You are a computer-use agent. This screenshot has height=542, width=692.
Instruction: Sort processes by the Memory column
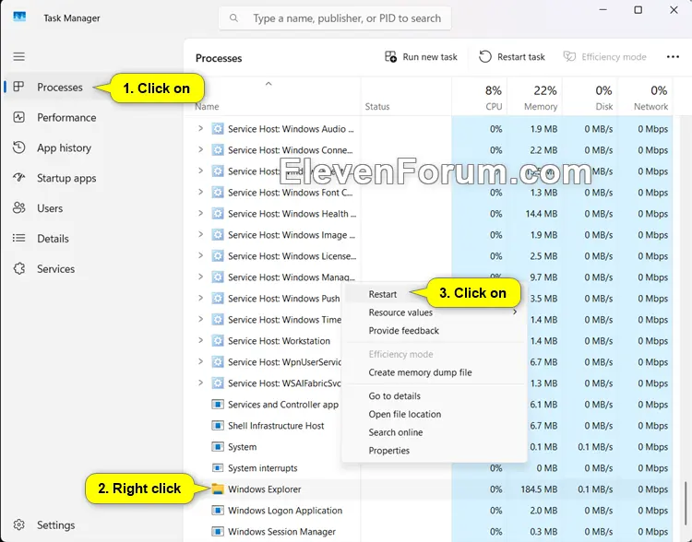pyautogui.click(x=534, y=98)
